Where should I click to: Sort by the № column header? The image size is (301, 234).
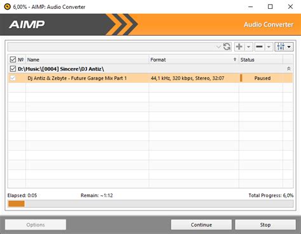[21, 60]
